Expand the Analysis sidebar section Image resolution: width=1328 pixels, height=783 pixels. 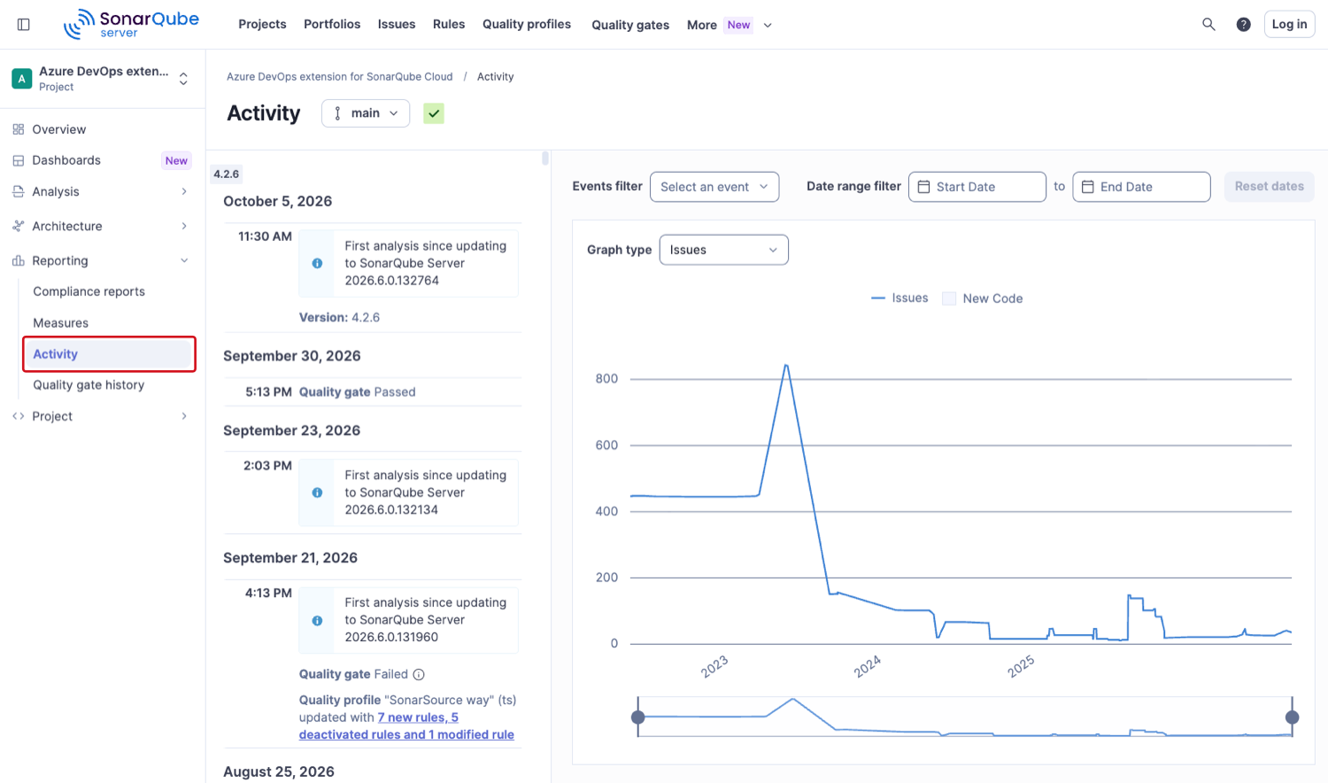pyautogui.click(x=103, y=191)
